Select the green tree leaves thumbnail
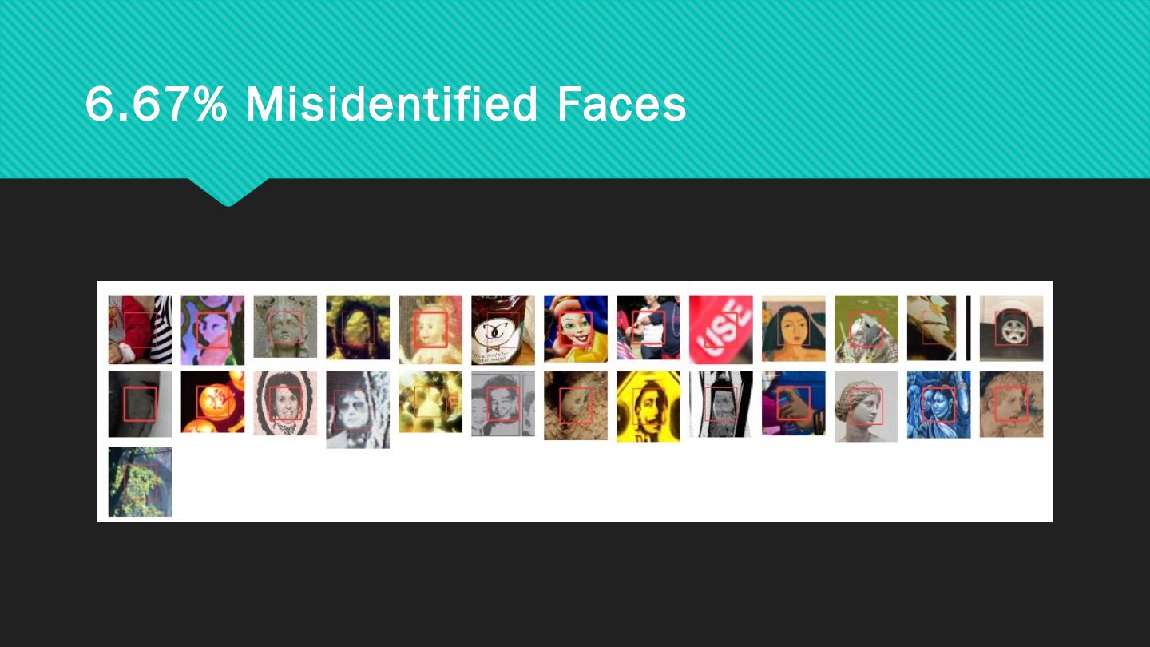This screenshot has height=647, width=1150. tap(140, 482)
